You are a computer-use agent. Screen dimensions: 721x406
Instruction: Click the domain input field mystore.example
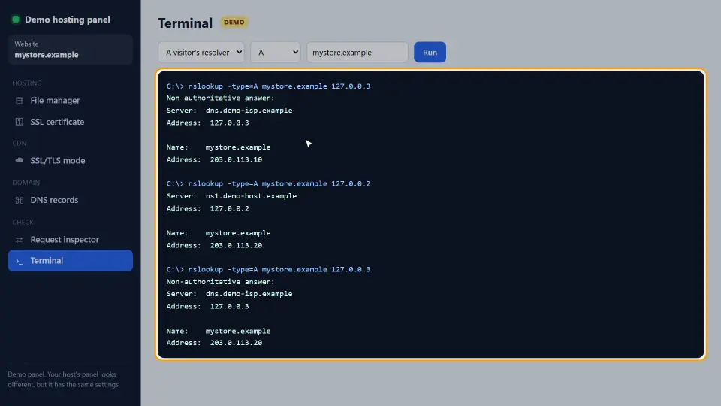[x=357, y=52]
